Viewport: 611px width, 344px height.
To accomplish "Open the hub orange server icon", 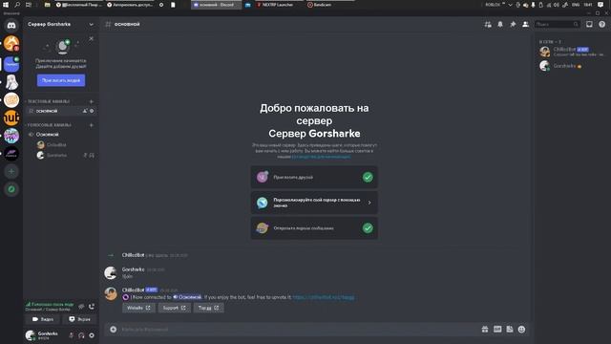I will (x=11, y=118).
